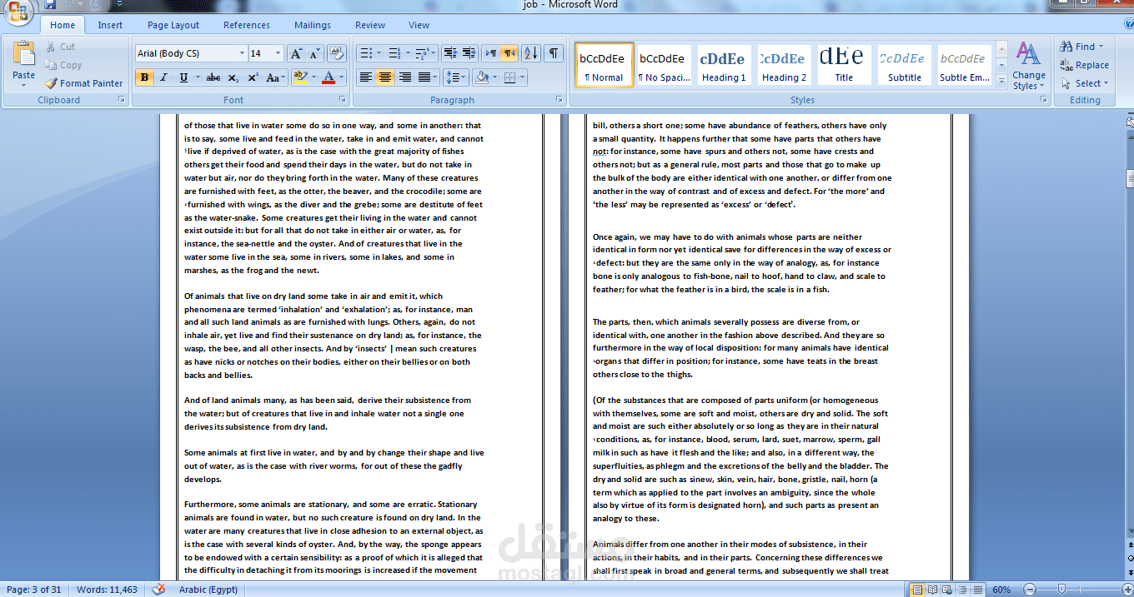This screenshot has height=597, width=1134.
Task: Increase the paragraph indent
Action: click(469, 53)
